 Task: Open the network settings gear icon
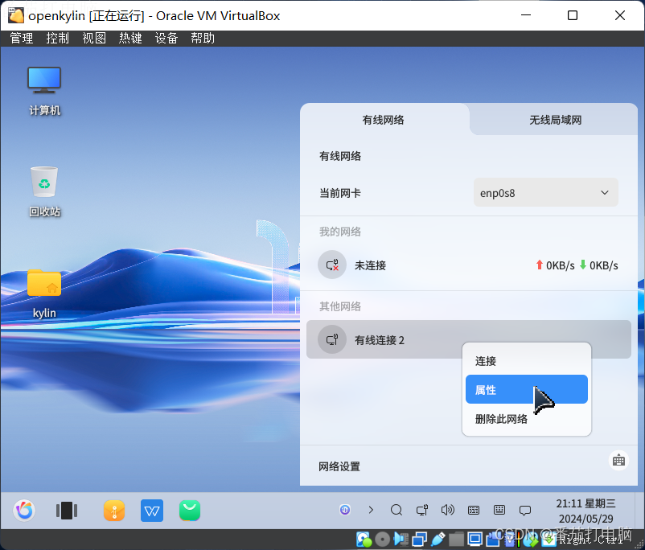click(x=618, y=460)
